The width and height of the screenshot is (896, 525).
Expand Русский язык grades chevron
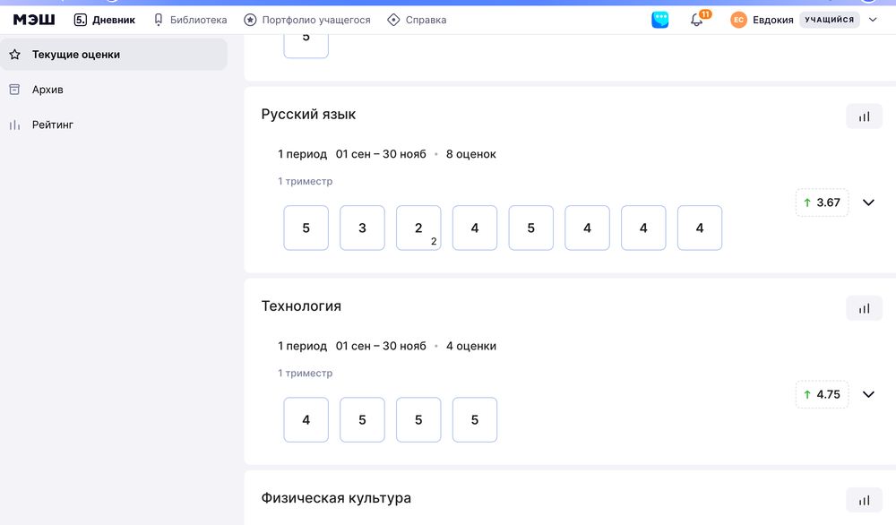tap(868, 202)
